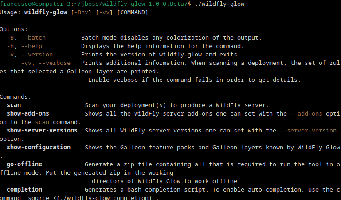Click the 'Prints the version of wildfly-glow' description

[x=161, y=55]
